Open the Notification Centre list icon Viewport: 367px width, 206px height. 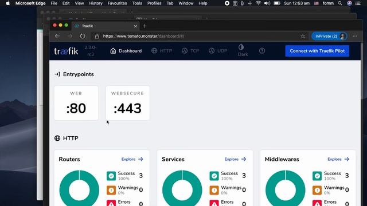[358, 3]
